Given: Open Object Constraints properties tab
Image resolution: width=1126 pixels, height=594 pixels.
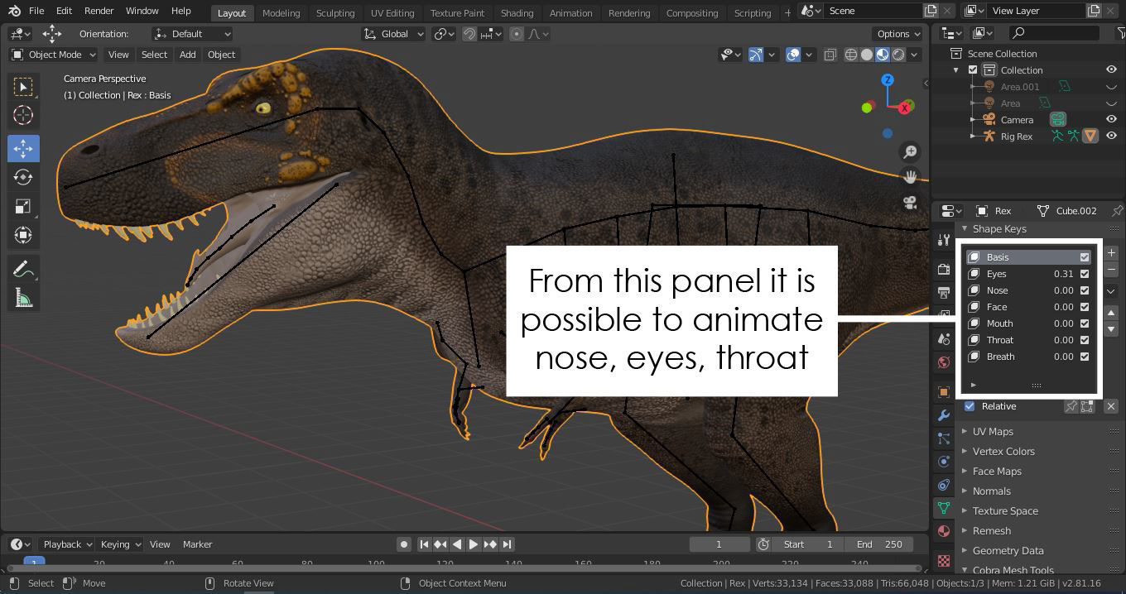Looking at the screenshot, I should [x=943, y=485].
